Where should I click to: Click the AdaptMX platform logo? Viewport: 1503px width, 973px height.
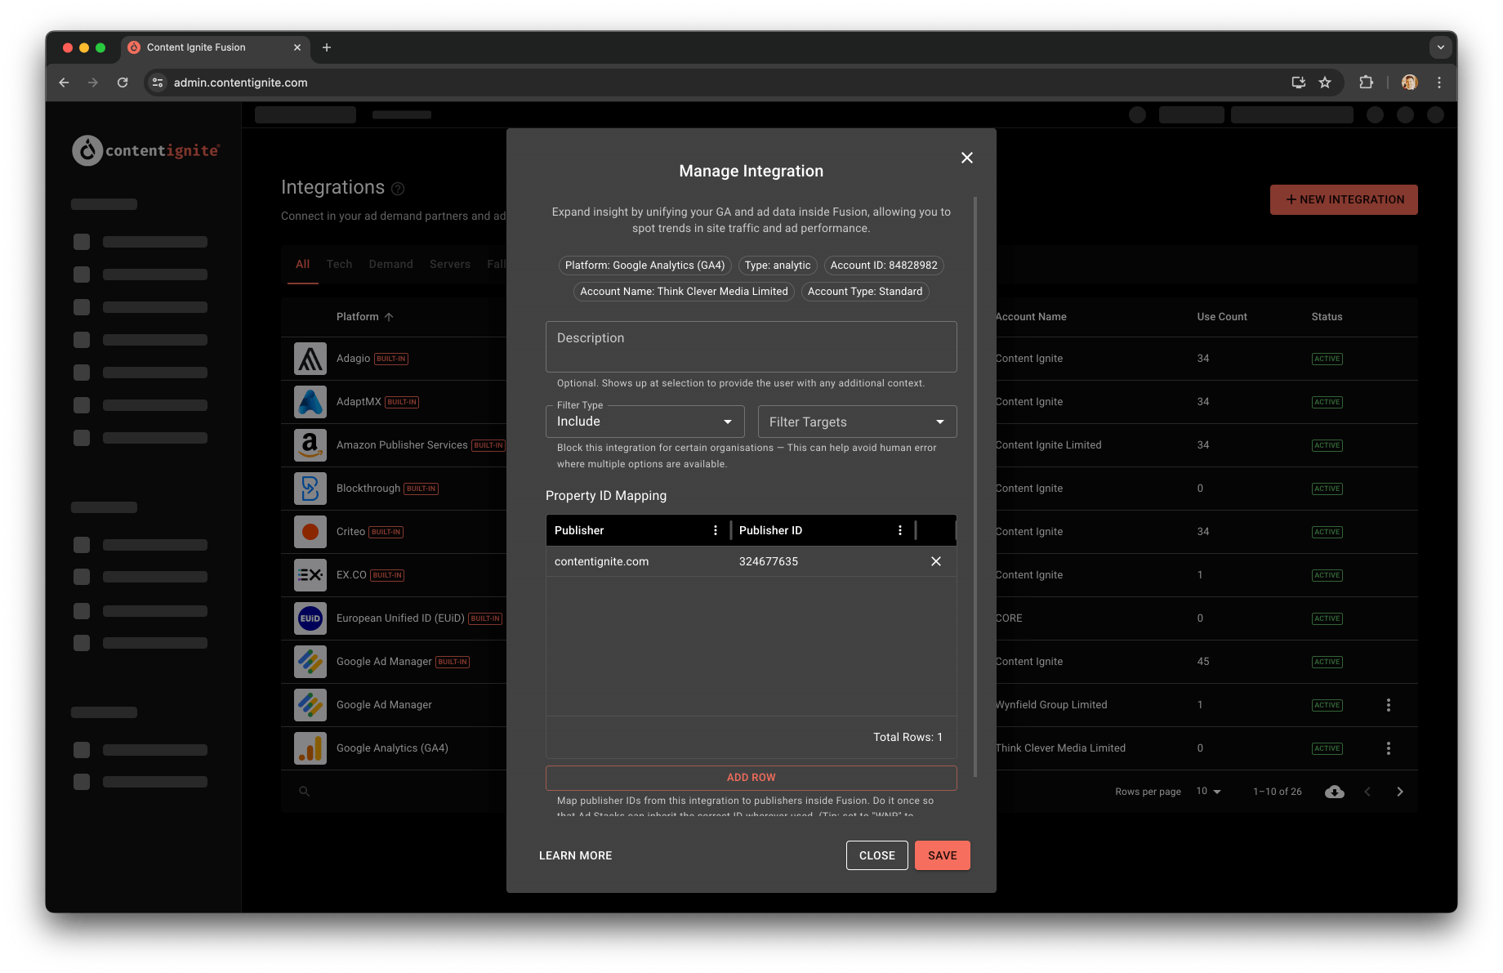[x=310, y=402]
